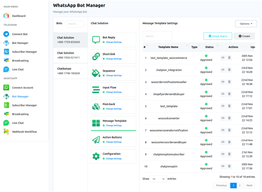Click Action Buttons paper plane icon
This screenshot has width=262, height=192.
[96, 140]
